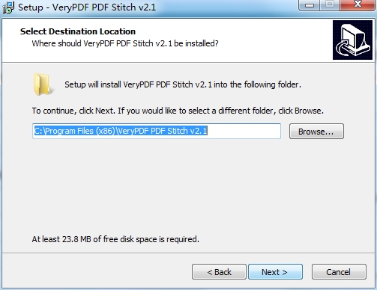This screenshot has width=377, height=290.
Task: Click the 'Where should VeryPDF' subtitle text
Action: pos(125,43)
